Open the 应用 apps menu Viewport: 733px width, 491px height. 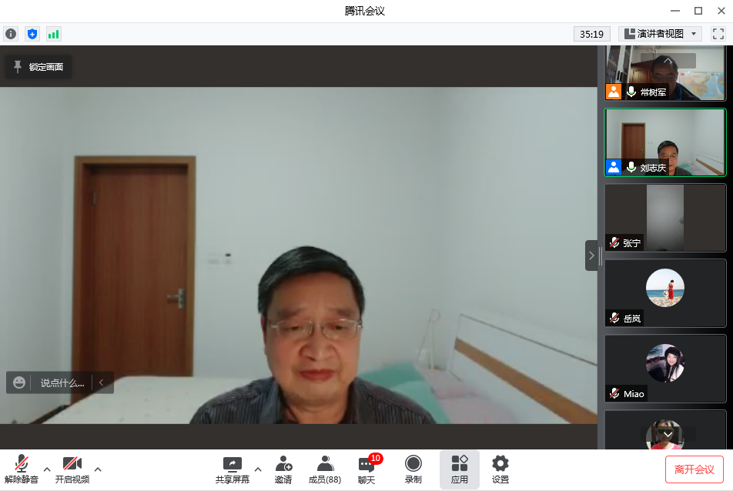point(460,469)
